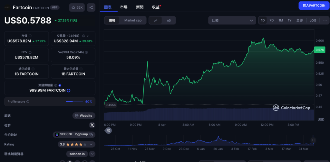The height and width of the screenshot is (162, 330).
Task: Open the three-dots chart options menu
Action: tap(325, 20)
